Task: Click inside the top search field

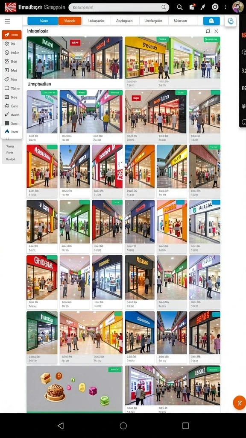Action: 119,8
